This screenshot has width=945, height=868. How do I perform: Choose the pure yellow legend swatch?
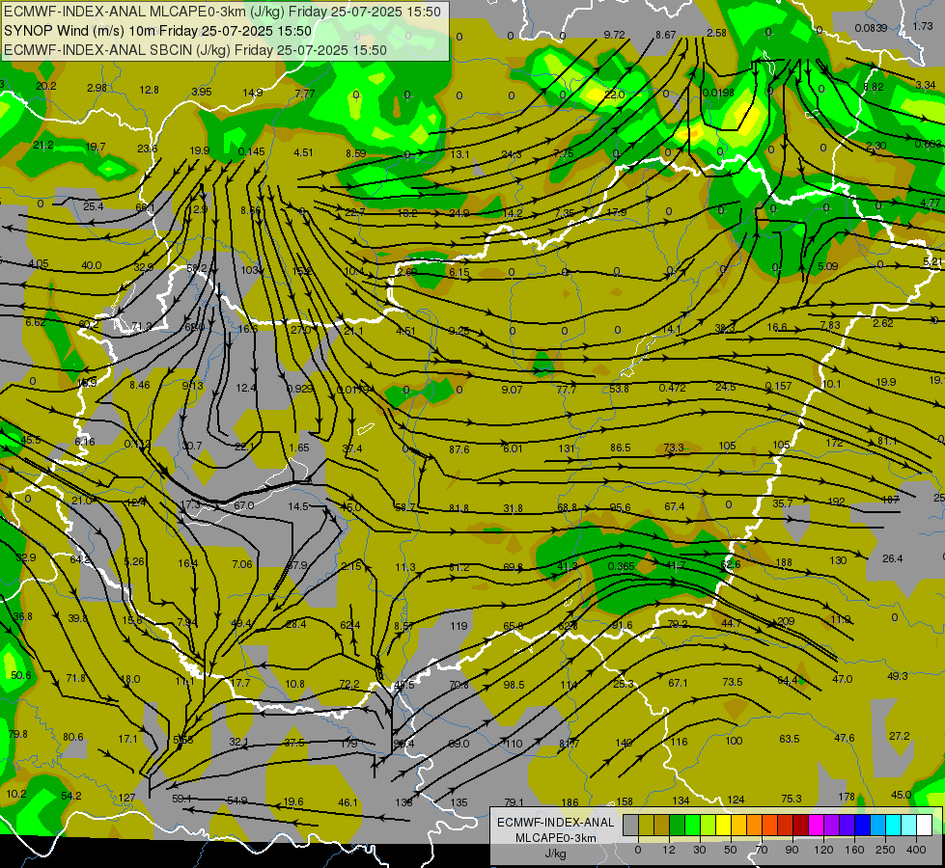pyautogui.click(x=724, y=825)
